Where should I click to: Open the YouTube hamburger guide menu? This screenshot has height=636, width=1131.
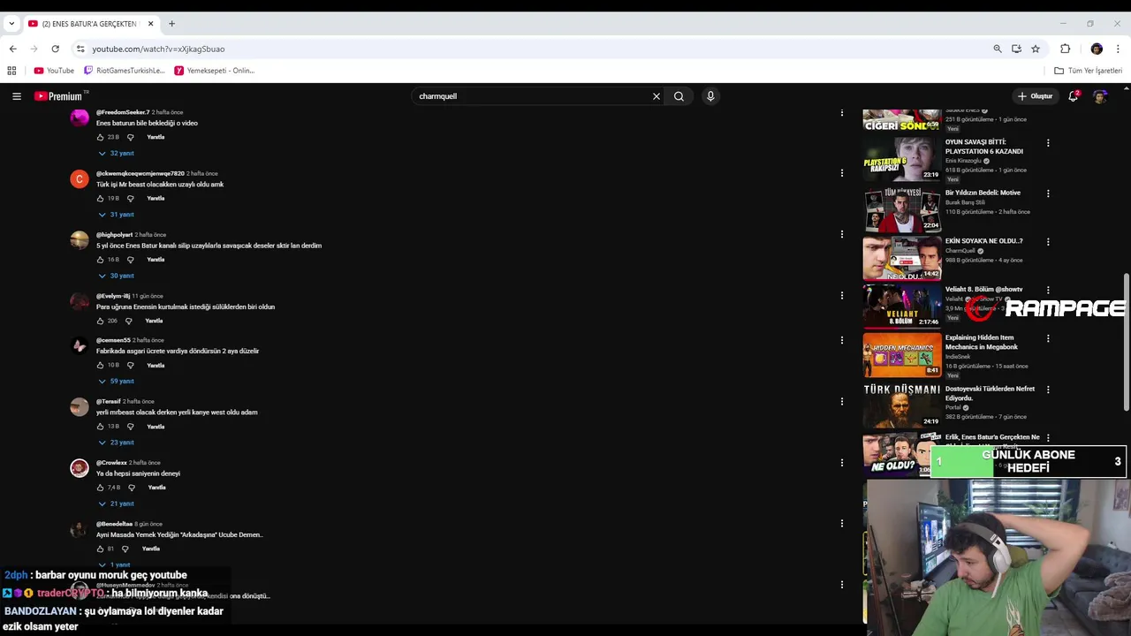click(x=16, y=96)
